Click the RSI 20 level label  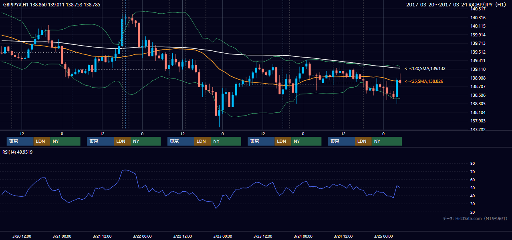(x=472, y=212)
